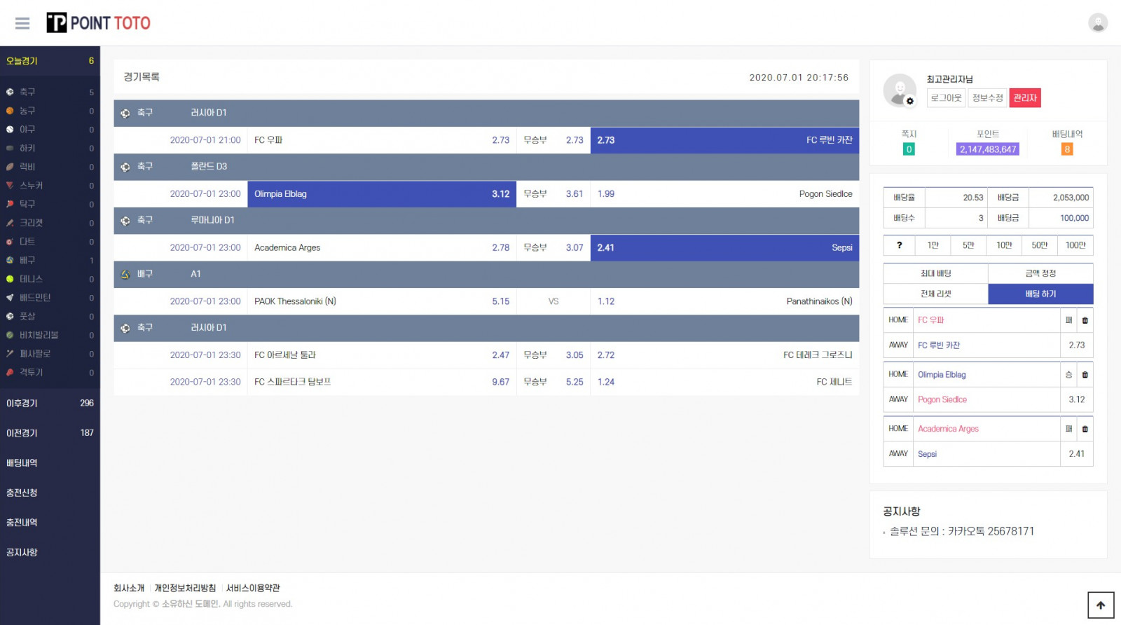1121x625 pixels.
Task: Select 농구 basketball icon in sidebar
Action: pyautogui.click(x=11, y=111)
